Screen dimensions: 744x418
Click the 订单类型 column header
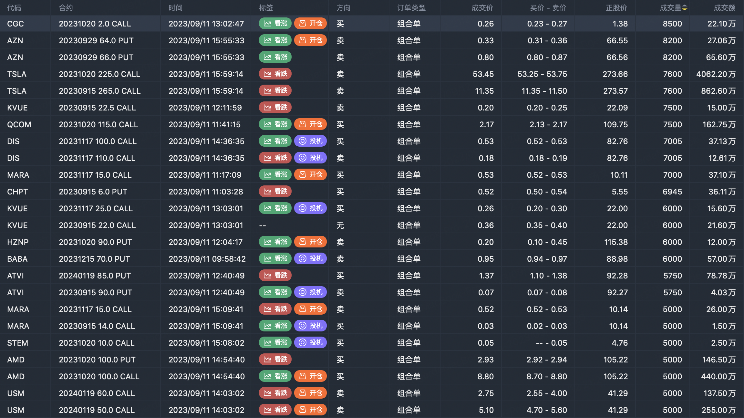point(411,8)
